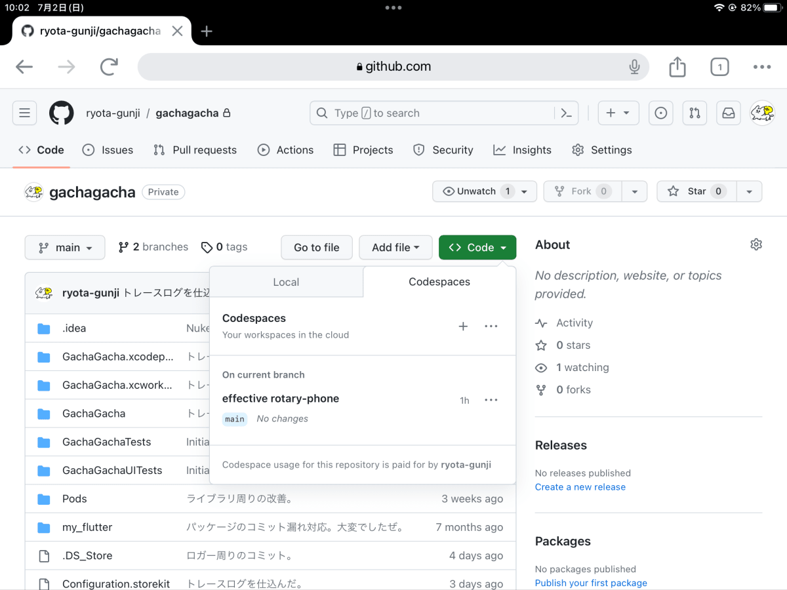
Task: Tap the github.com address bar
Action: [393, 67]
